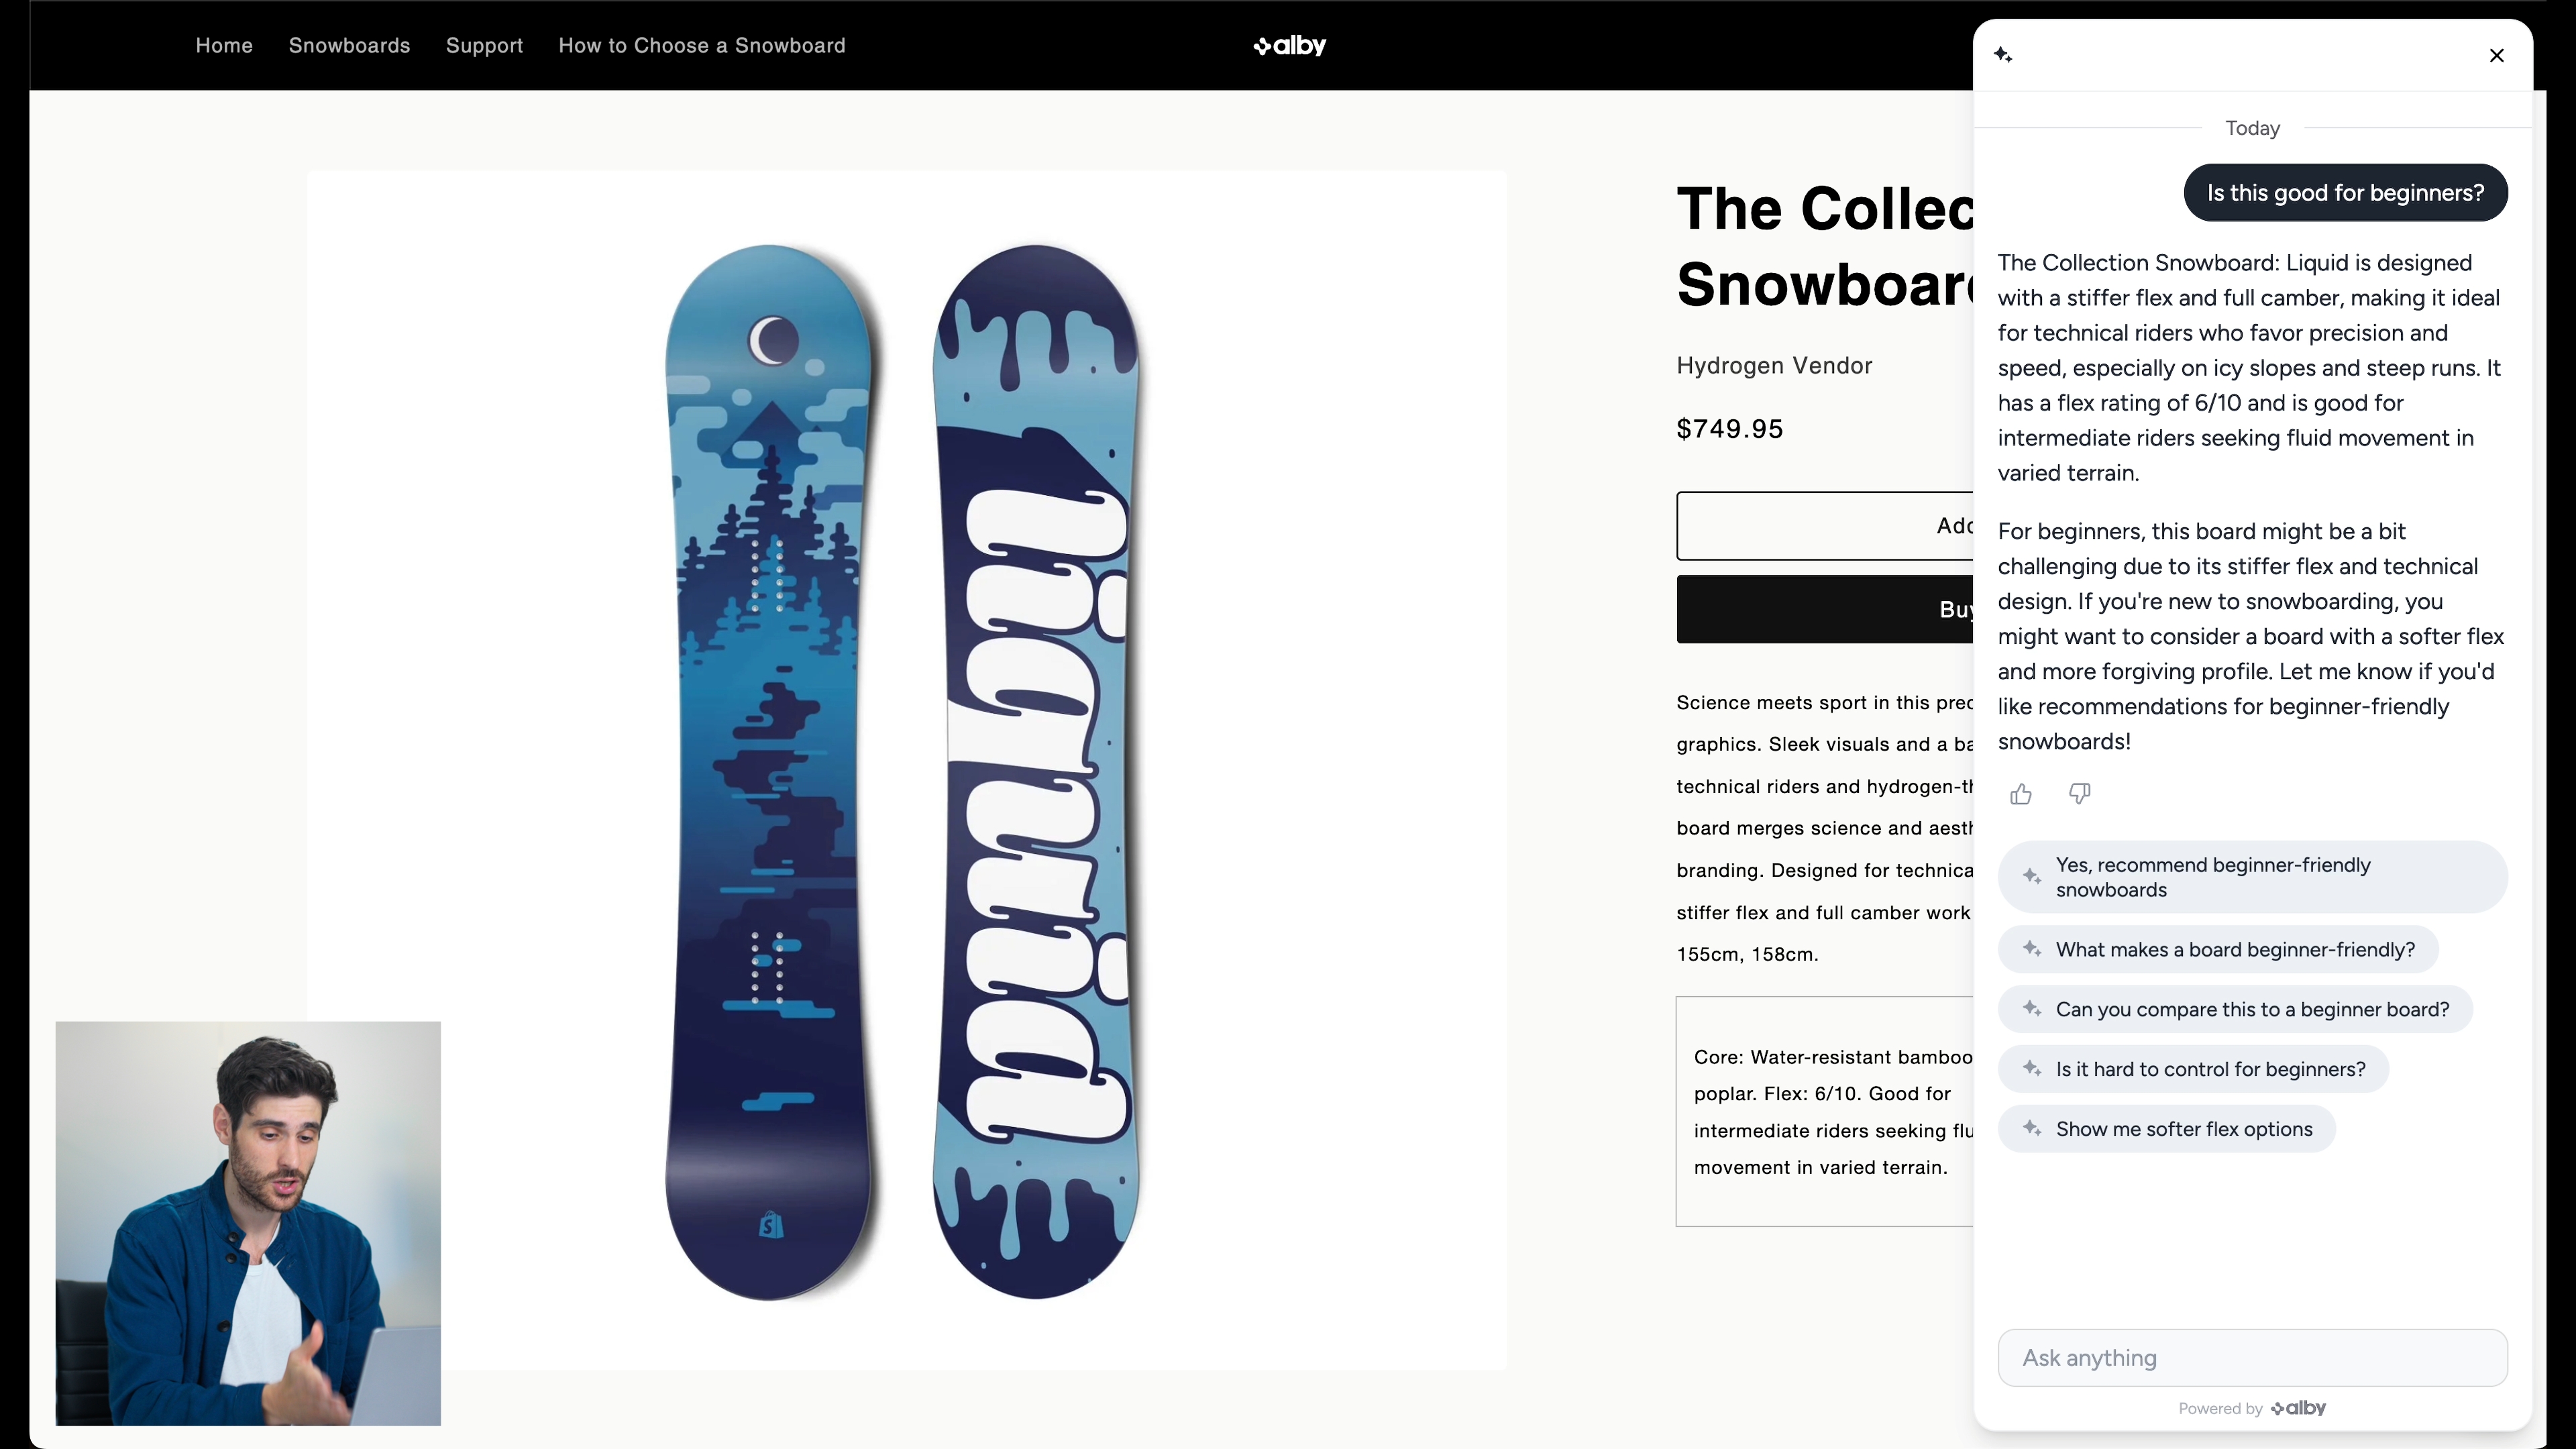Viewport: 2576px width, 1449px height.
Task: Go to the Support page
Action: coord(484,46)
